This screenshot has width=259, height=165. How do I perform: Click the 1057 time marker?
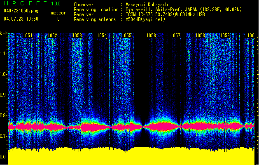[175, 35]
